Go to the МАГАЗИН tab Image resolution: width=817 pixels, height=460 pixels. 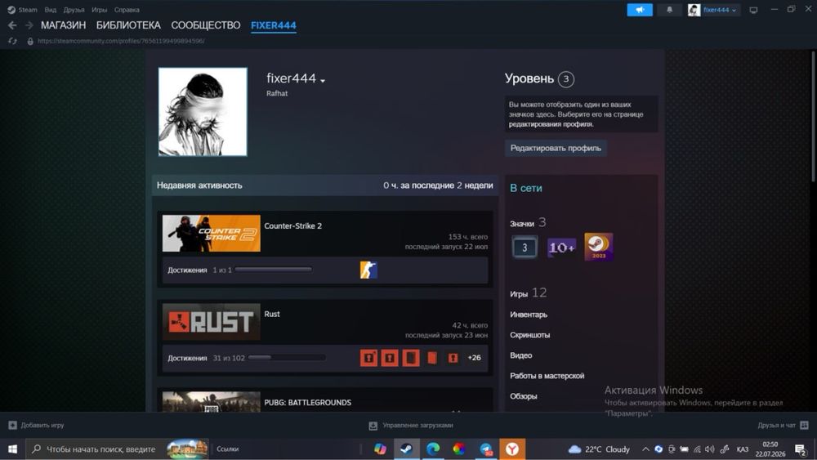tap(63, 25)
